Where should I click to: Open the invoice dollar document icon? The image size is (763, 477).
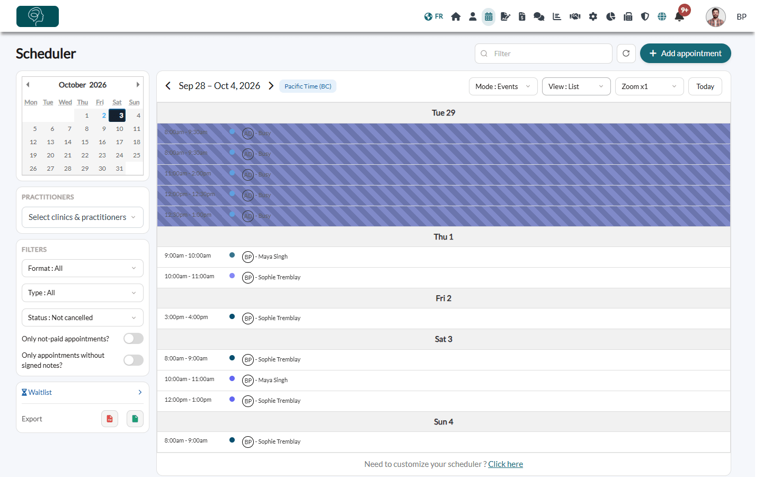click(x=522, y=16)
